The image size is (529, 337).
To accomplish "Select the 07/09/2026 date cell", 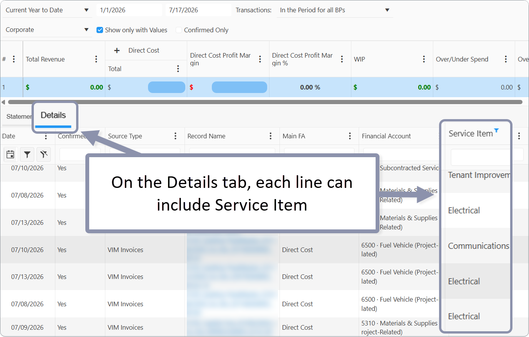I will click(x=27, y=327).
